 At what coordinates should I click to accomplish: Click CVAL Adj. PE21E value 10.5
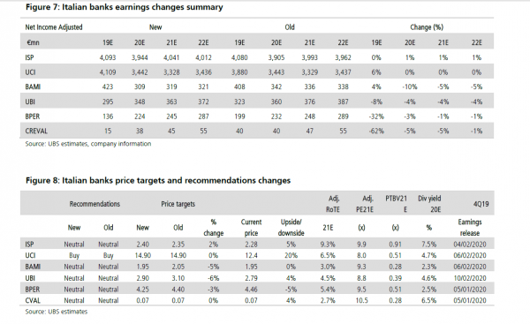[361, 300]
